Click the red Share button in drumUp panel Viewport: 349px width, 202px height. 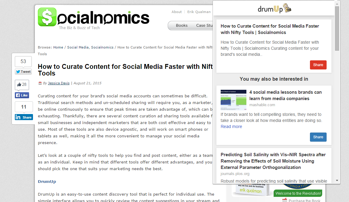[318, 65]
